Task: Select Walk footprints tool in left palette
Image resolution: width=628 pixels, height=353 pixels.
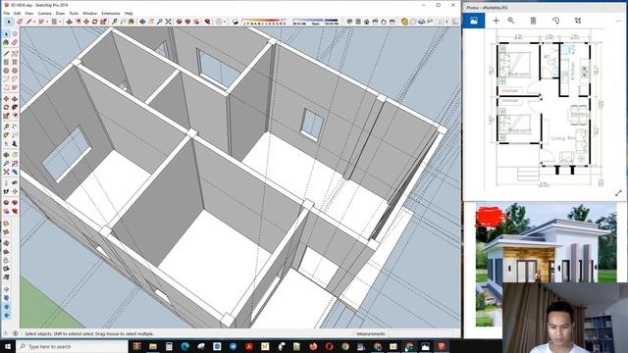Action: click(6, 191)
